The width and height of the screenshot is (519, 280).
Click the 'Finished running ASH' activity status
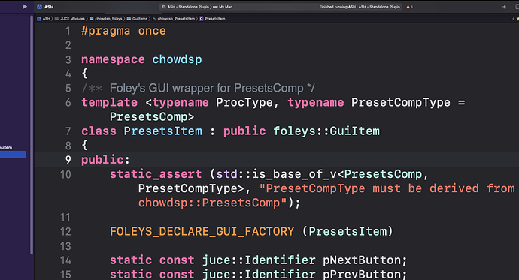[x=360, y=7]
